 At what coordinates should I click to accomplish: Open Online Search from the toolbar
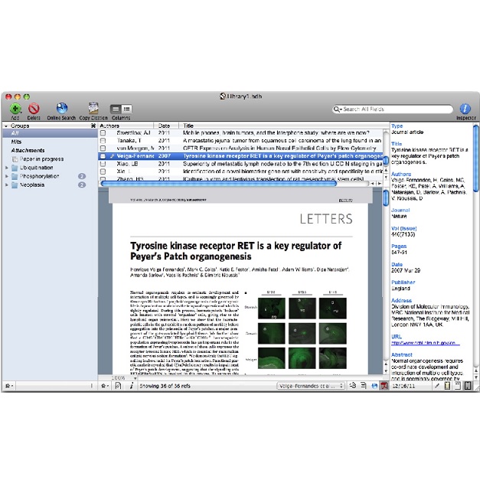coord(61,109)
